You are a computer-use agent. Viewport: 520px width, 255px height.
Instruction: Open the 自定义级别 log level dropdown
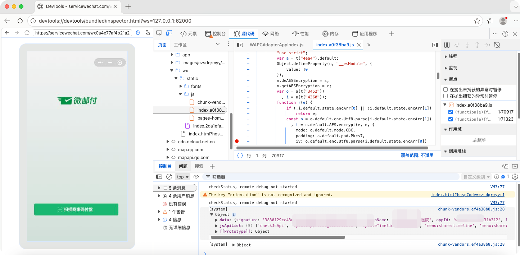[476, 177]
